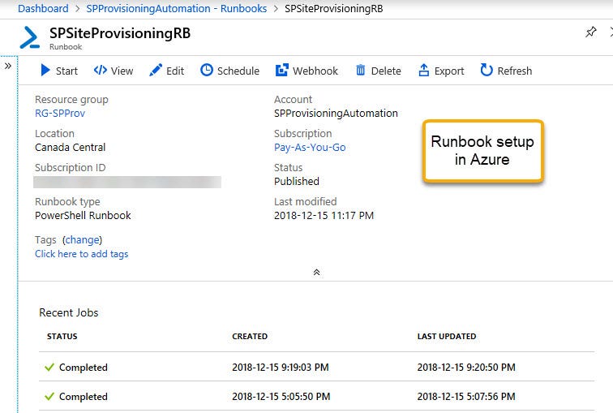
Task: Open the Schedule clock icon
Action: [207, 71]
